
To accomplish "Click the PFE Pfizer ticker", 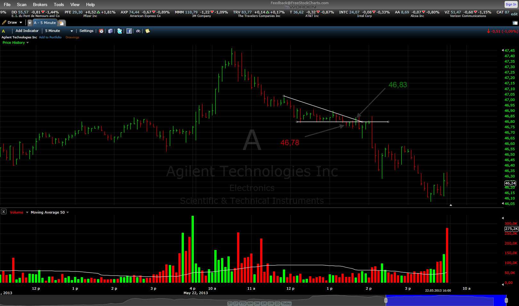I will pyautogui.click(x=90, y=14).
